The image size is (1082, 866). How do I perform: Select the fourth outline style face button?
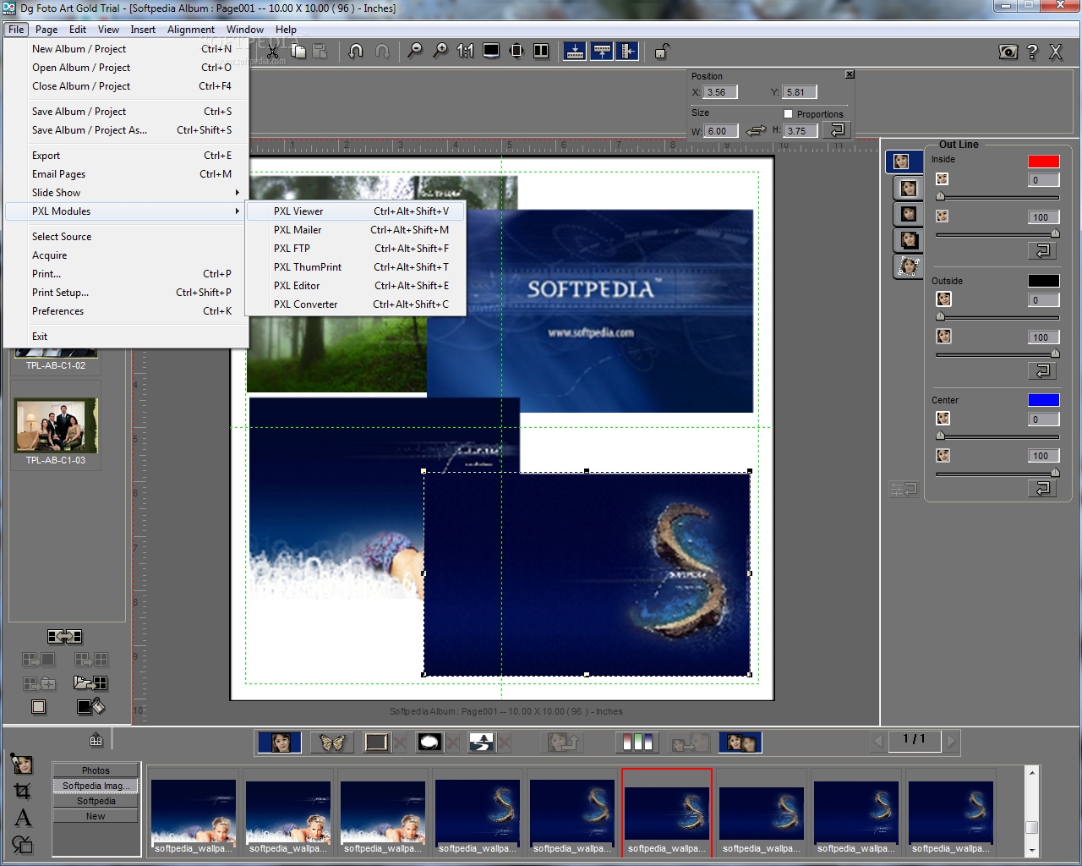click(x=909, y=240)
